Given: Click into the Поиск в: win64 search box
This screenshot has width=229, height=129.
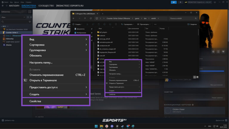Looking at the screenshot, I should (183, 19).
